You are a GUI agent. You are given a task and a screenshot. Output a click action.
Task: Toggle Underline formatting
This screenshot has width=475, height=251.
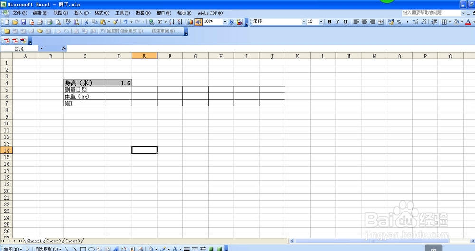point(346,22)
